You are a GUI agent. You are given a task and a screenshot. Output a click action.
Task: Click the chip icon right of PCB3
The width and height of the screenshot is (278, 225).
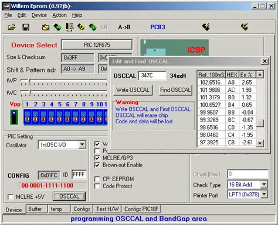click(x=206, y=27)
